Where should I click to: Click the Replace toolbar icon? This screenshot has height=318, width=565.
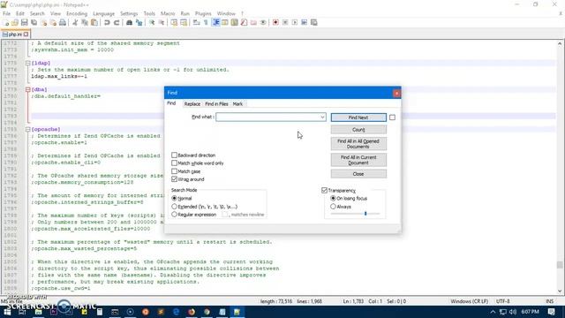tap(139, 22)
